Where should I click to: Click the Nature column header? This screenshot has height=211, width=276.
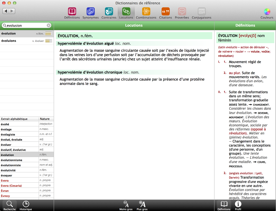[46, 119]
